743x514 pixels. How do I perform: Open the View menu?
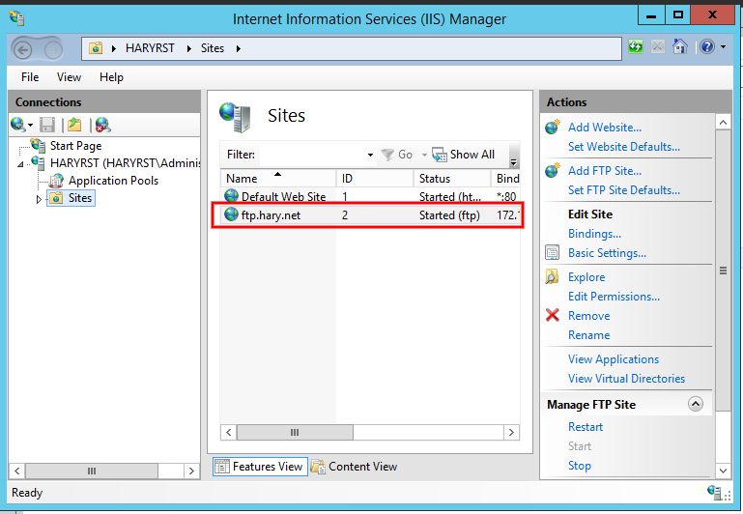tap(69, 77)
